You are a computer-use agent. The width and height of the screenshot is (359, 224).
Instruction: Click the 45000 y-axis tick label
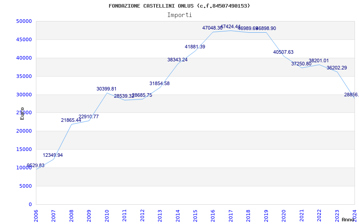24,39
